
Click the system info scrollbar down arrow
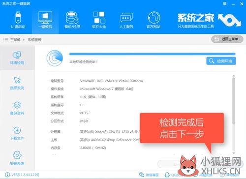click(x=234, y=153)
